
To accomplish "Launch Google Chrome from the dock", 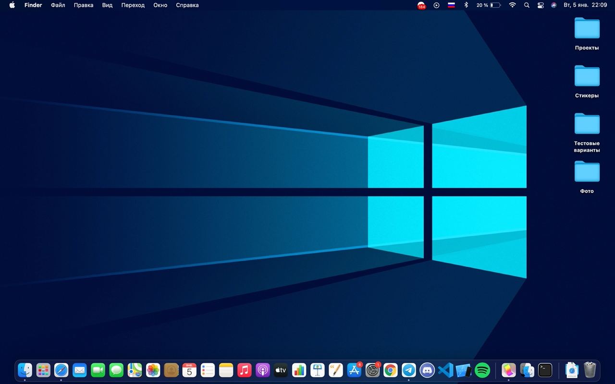I will (x=391, y=370).
